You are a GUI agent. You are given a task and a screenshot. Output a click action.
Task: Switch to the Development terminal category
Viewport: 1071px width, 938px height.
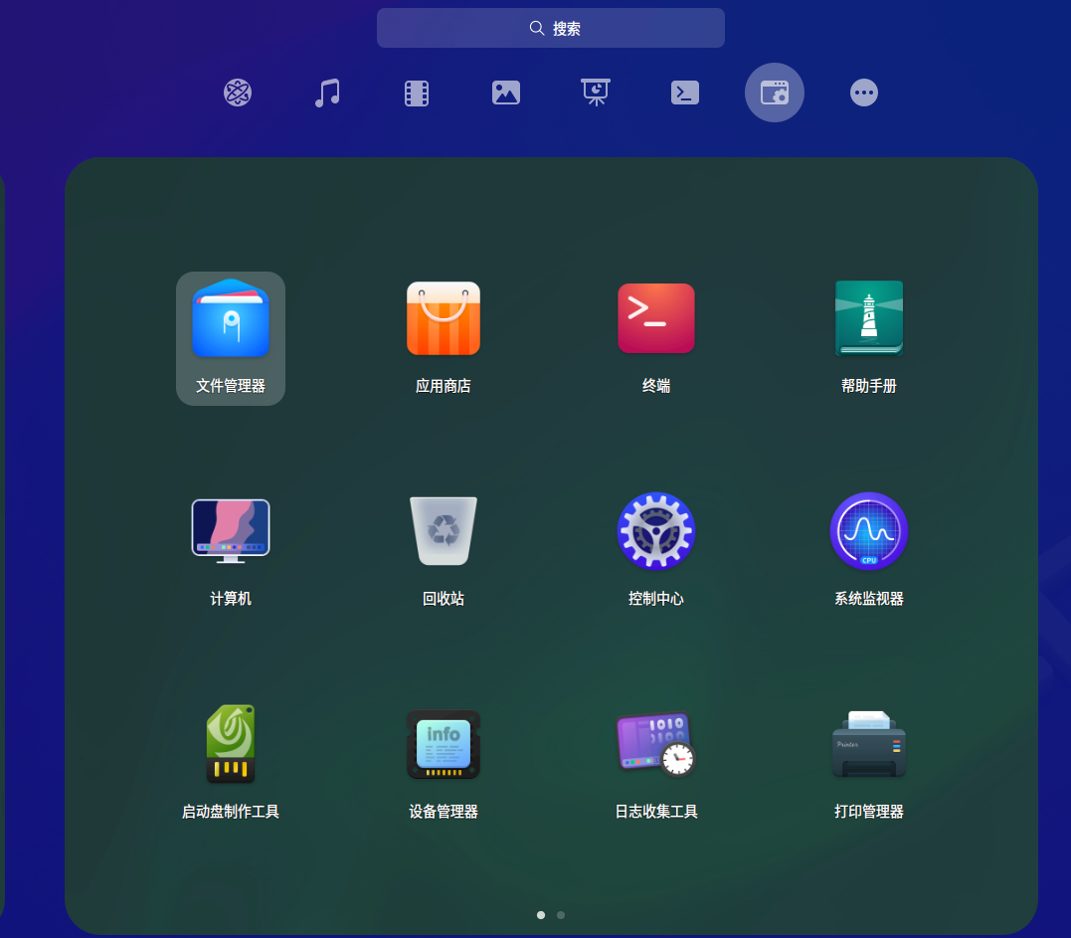click(x=685, y=93)
